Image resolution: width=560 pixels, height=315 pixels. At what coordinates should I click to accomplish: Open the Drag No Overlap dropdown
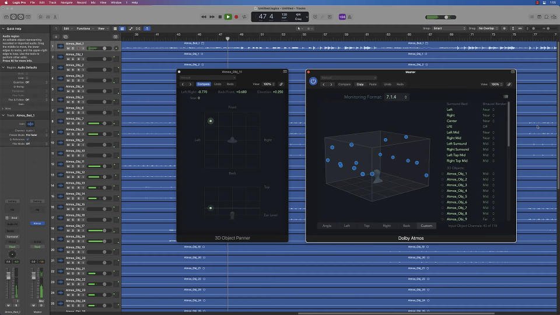tap(488, 28)
